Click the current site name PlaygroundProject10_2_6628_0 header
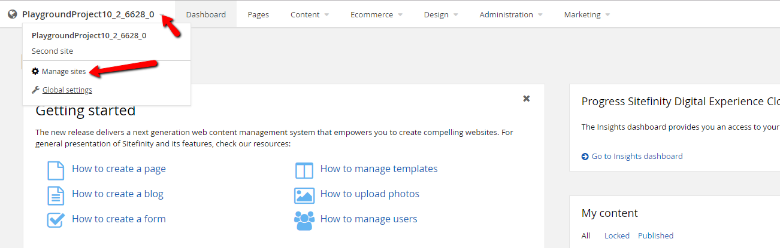The image size is (780, 248). click(x=88, y=14)
